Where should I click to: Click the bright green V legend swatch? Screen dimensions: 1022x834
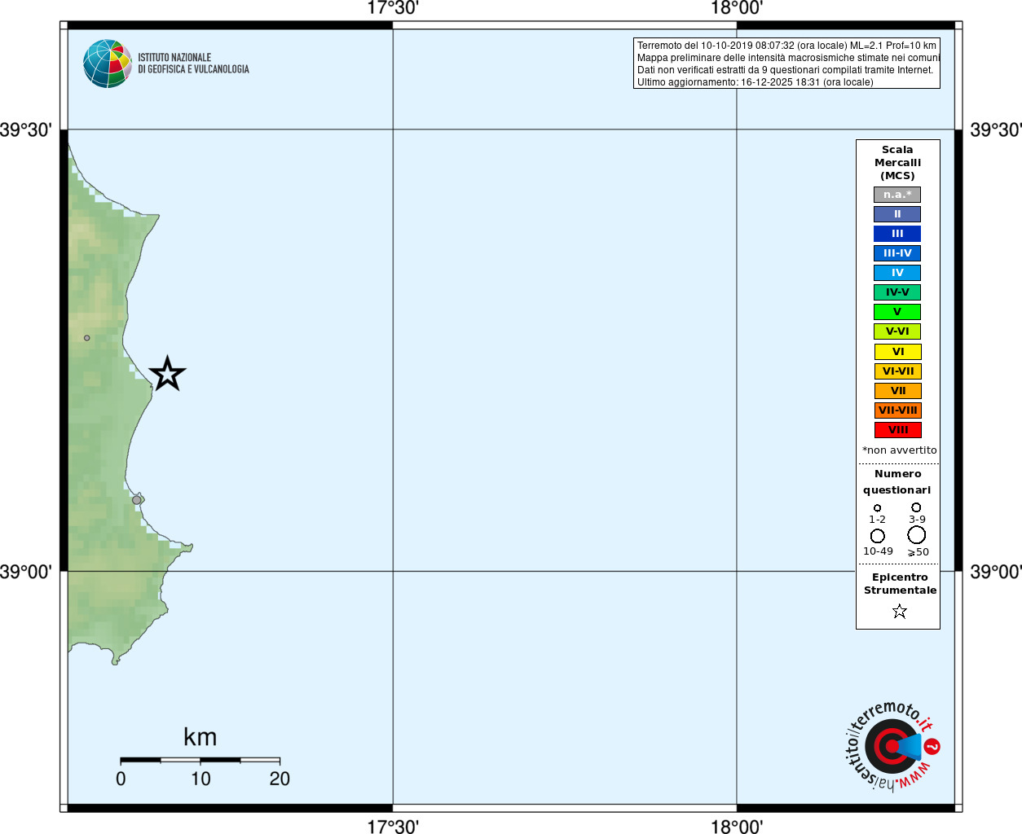click(x=897, y=312)
